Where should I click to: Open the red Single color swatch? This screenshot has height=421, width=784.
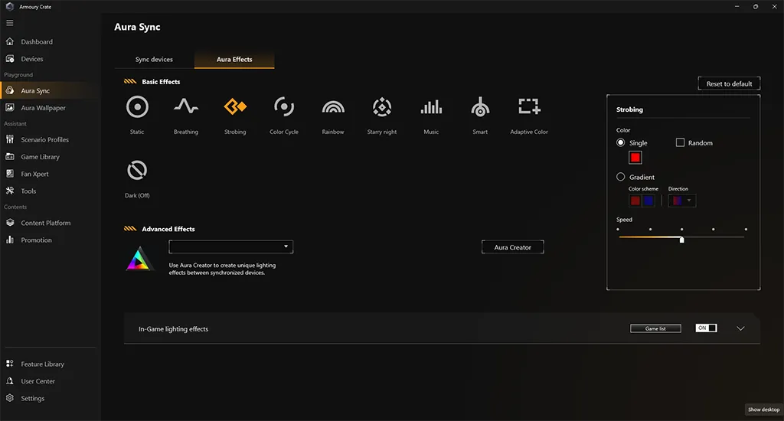click(635, 158)
